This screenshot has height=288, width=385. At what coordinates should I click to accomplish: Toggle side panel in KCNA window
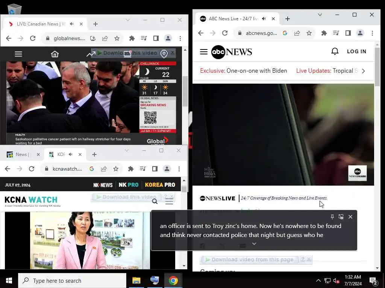[x=155, y=169]
